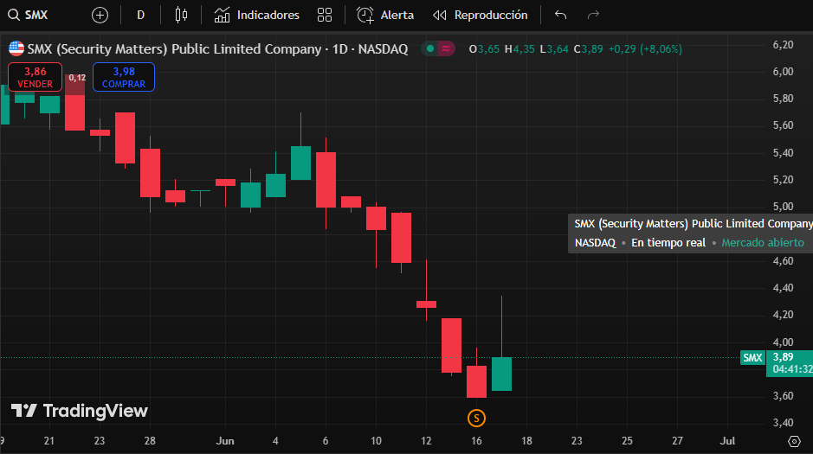813x454 pixels.
Task: Click the En tiempo real label
Action: coord(668,243)
